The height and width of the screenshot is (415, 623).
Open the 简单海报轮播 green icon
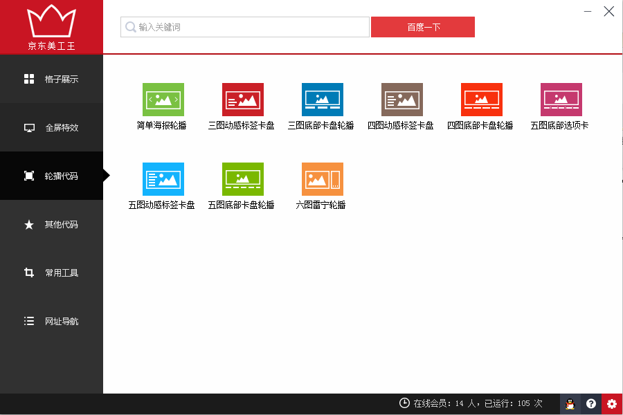163,100
